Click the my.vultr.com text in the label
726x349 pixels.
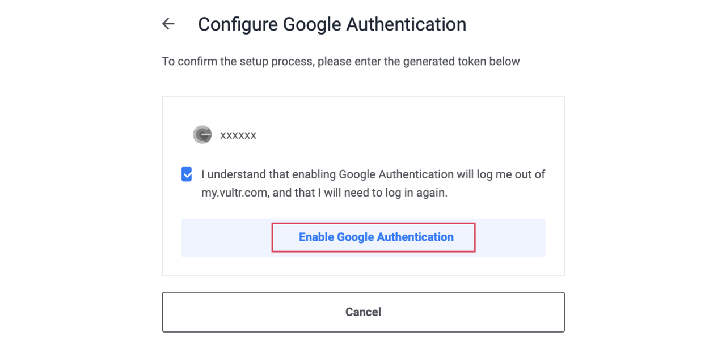[234, 193]
